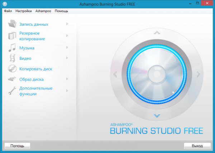
Task: Open the Настройки menu
Action: pyautogui.click(x=24, y=11)
